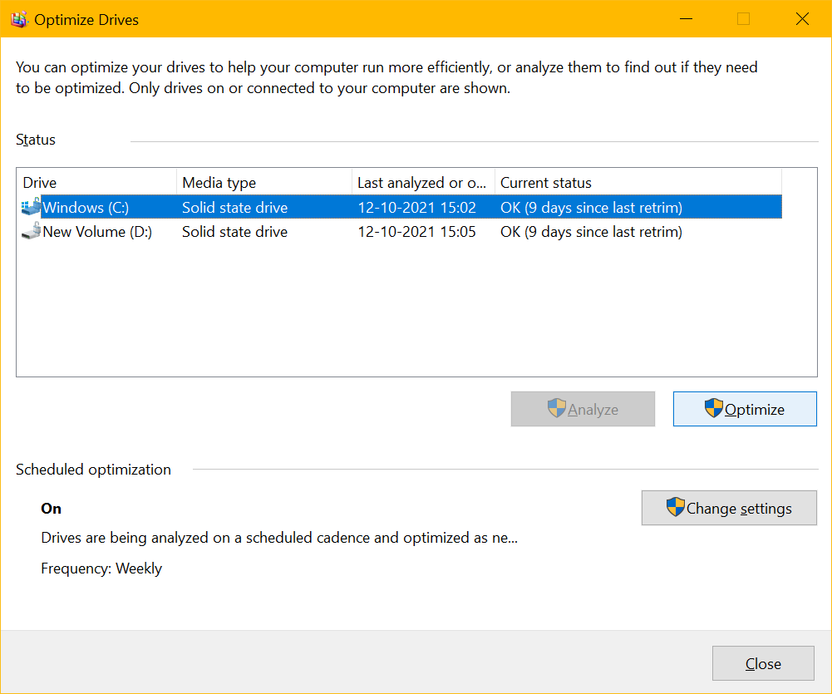Screen dimensions: 832x694
Task: Click the greyed-out Analyze button
Action: tap(583, 409)
